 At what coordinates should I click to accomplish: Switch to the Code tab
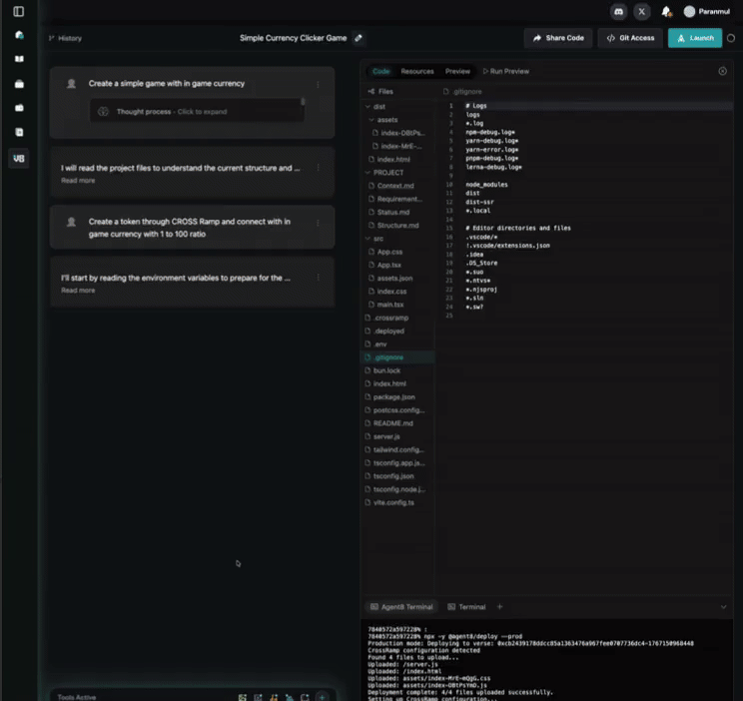click(x=380, y=71)
